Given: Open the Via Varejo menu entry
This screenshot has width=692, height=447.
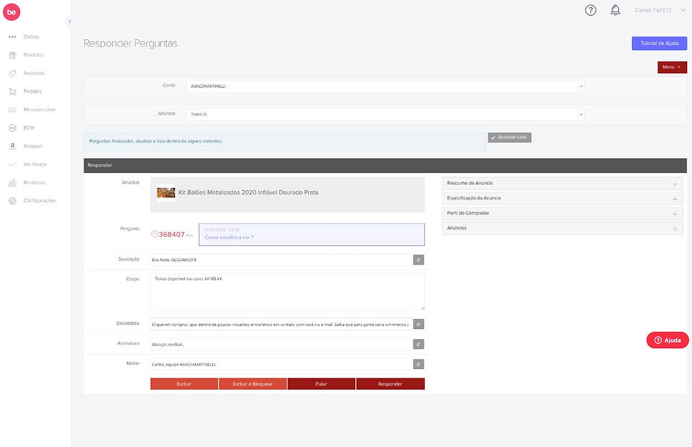Looking at the screenshot, I should click(35, 164).
